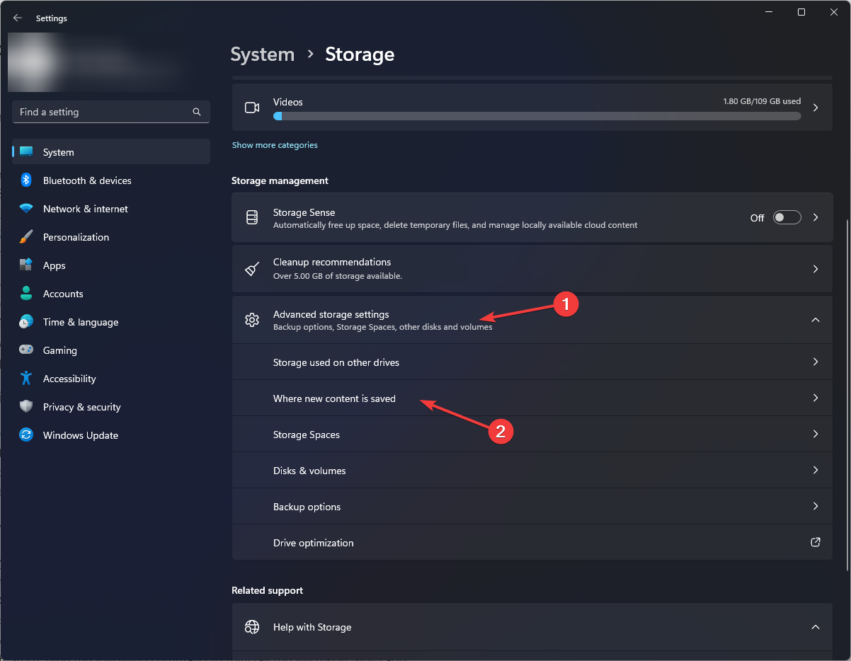Collapse the Advanced storage settings section

tap(815, 320)
